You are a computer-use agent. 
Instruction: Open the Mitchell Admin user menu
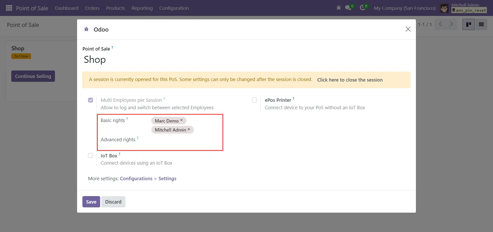[x=464, y=8]
